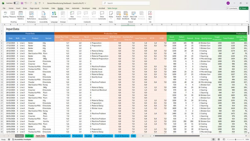Click the Production Time section header
The height and width of the screenshot is (141, 250).
click(111, 33)
